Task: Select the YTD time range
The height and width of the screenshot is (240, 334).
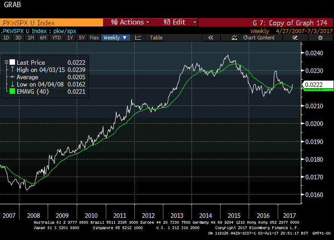Action: pyautogui.click(x=57, y=38)
